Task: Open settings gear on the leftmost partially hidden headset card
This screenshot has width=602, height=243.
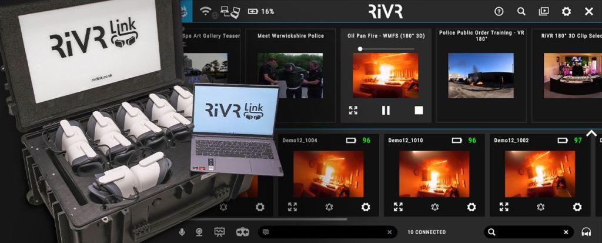Action: pos(260,207)
